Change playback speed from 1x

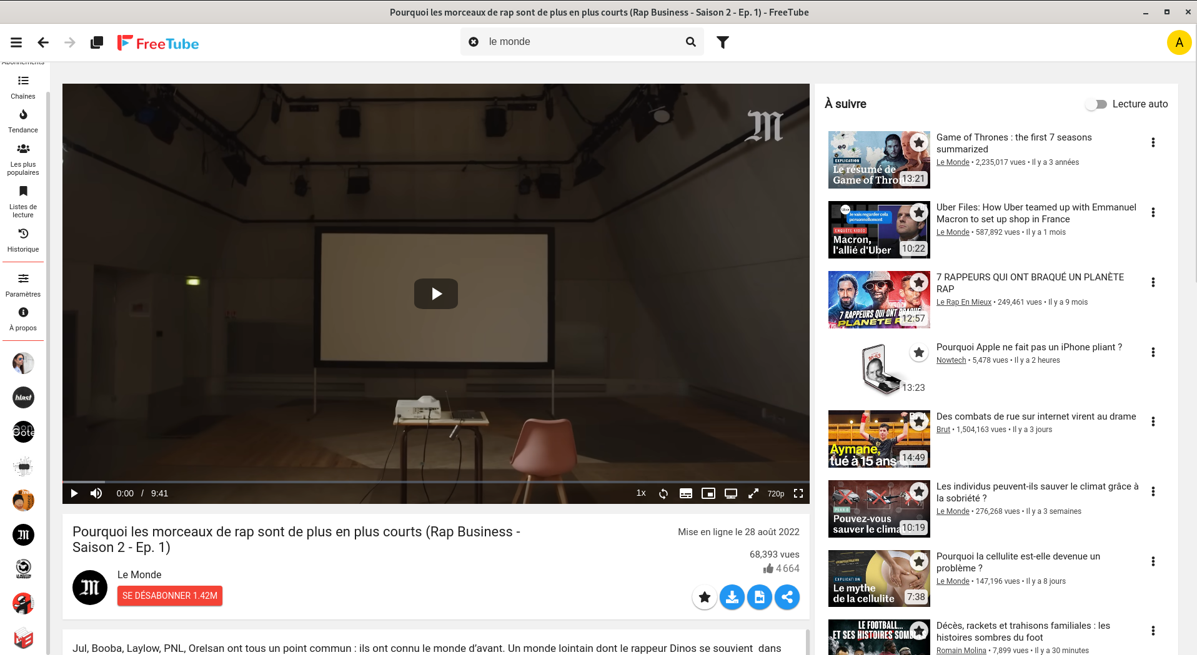[x=641, y=493]
